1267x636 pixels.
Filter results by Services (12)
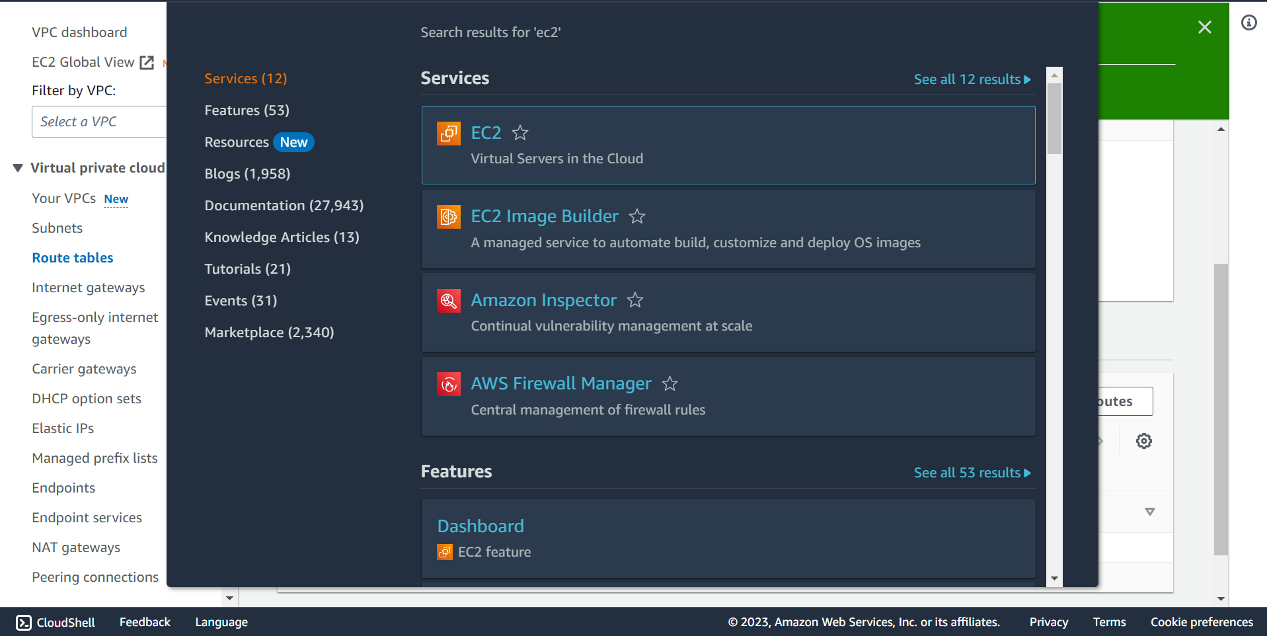(x=246, y=79)
